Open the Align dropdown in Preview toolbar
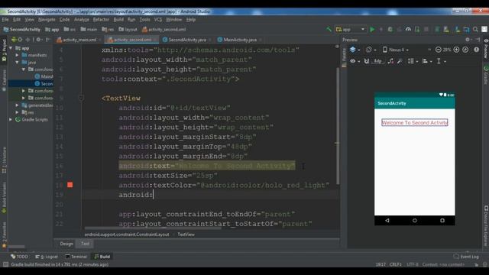Viewport: 489px width, 275px height. coord(426,61)
